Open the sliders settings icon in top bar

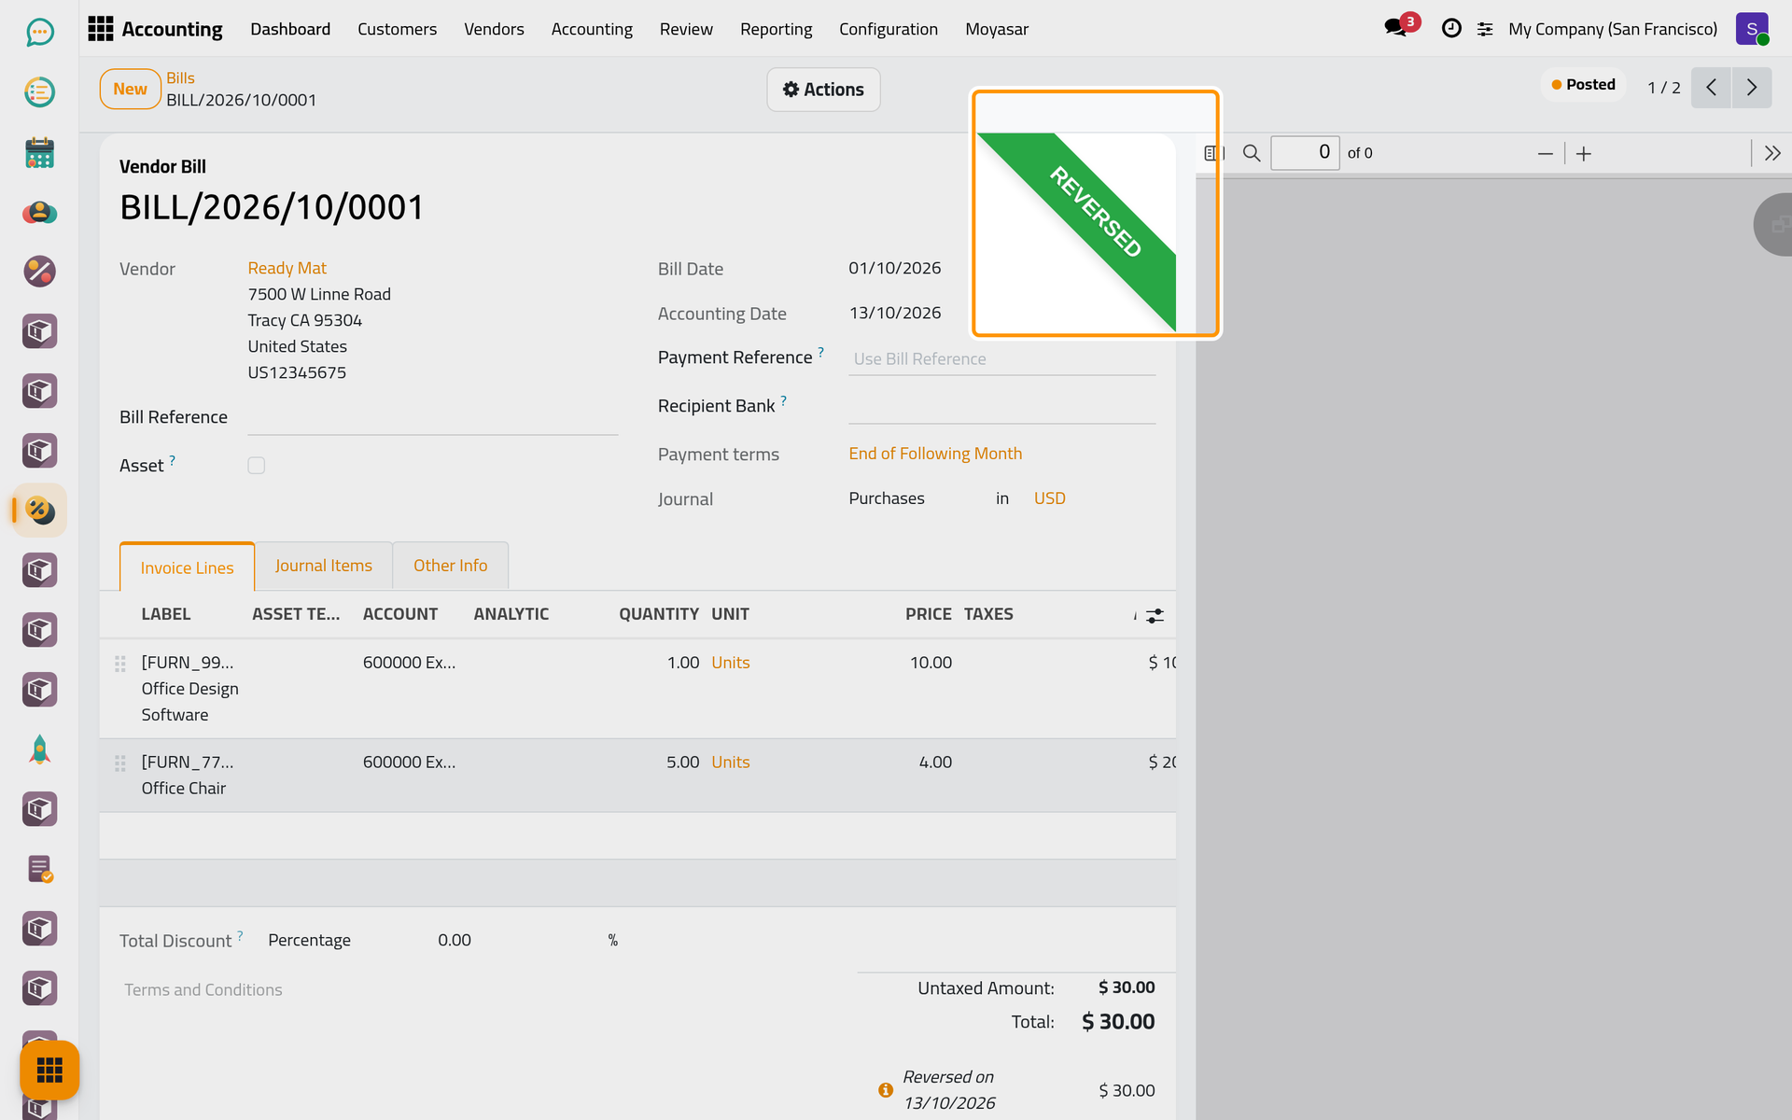click(1485, 30)
